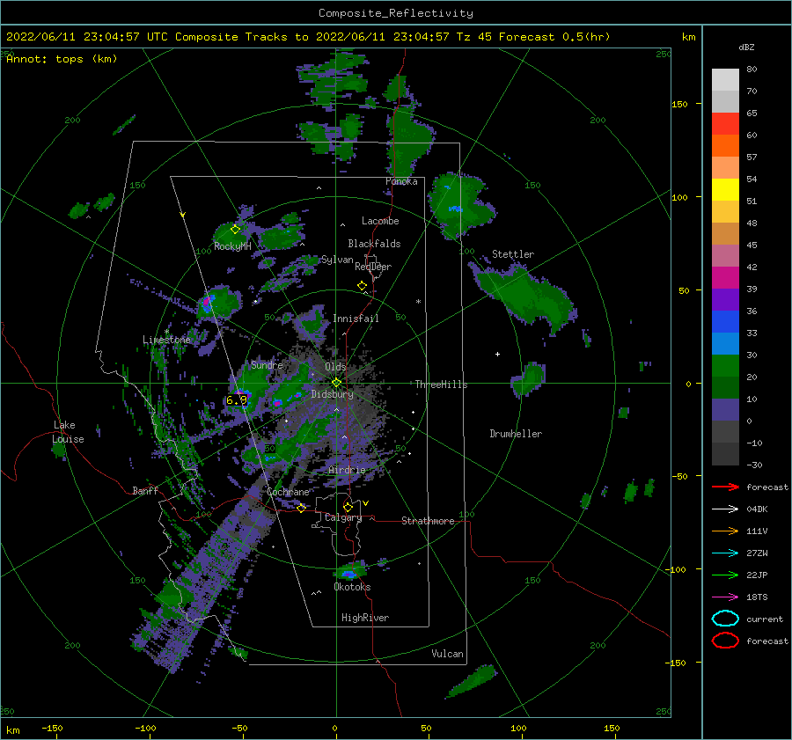Click the yellow diamond marker above RockyMH
The width and height of the screenshot is (792, 740).
click(x=235, y=230)
